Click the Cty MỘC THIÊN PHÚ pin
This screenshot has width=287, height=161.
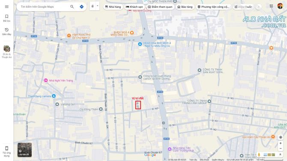(175, 1)
